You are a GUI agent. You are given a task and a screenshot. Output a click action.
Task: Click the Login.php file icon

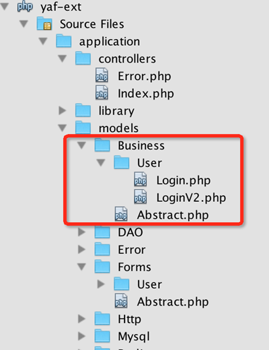click(x=141, y=180)
